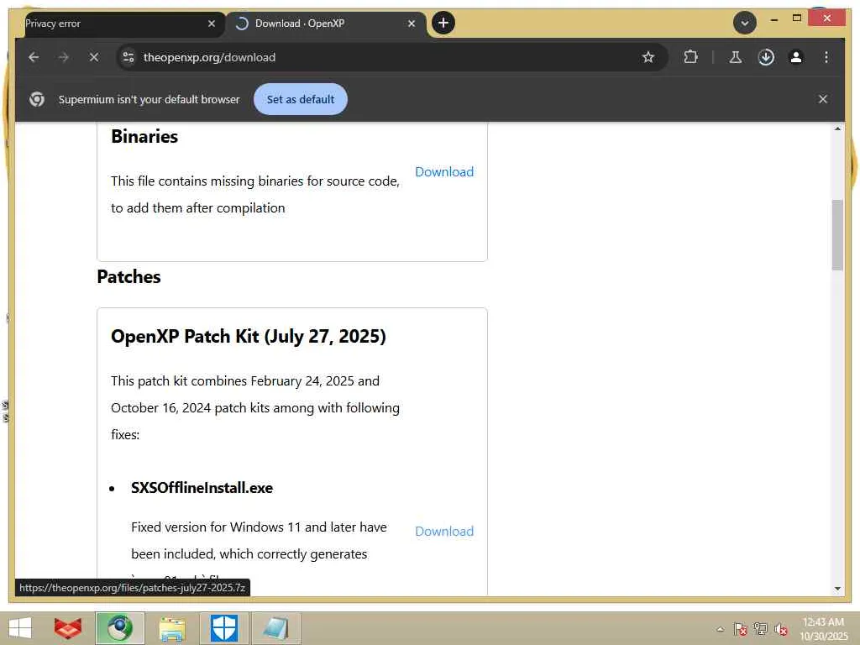View site information icon in address bar
Image resolution: width=860 pixels, height=645 pixels.
click(x=128, y=57)
